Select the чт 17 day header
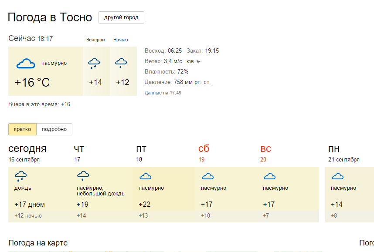Viewport: 374px width, 252px height. 79,153
